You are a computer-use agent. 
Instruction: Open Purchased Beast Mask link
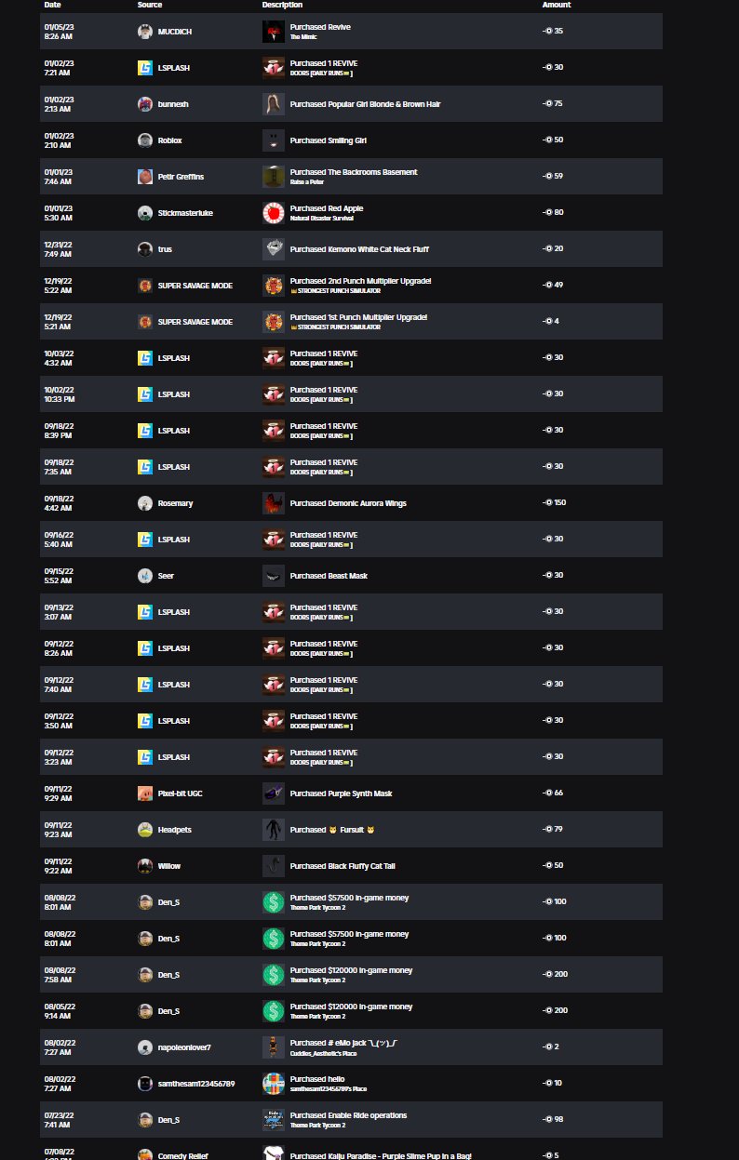coord(329,576)
